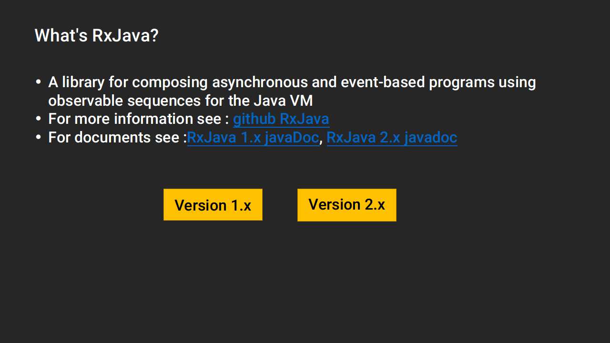This screenshot has height=343, width=610.
Task: Click the yellow Version 1.x button
Action: click(x=213, y=205)
